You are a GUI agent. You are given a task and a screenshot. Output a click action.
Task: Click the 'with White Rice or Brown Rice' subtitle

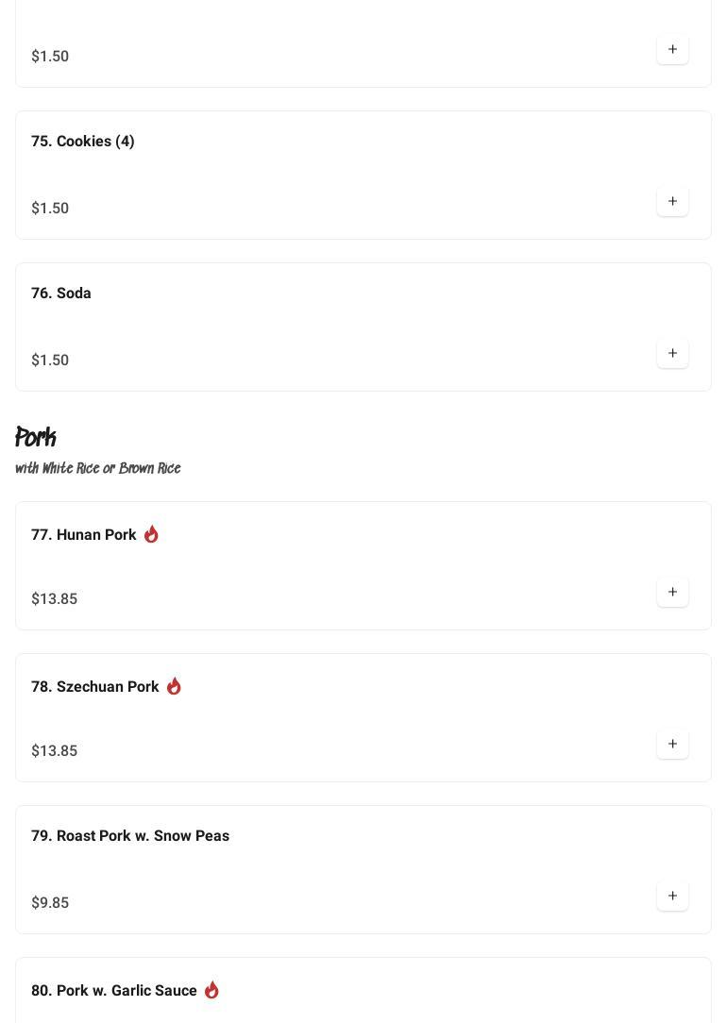pos(98,469)
